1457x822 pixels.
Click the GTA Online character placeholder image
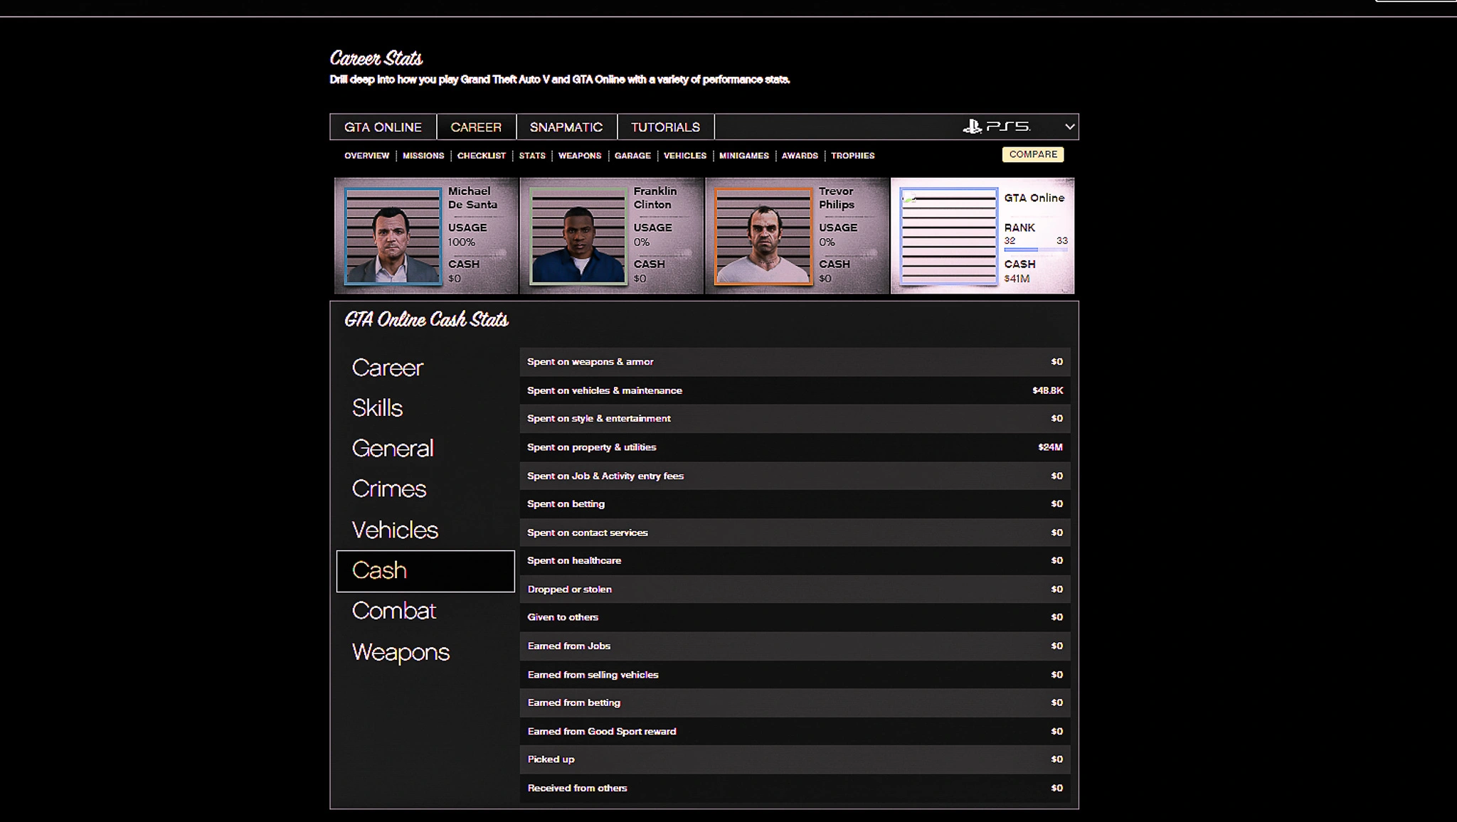click(x=948, y=235)
